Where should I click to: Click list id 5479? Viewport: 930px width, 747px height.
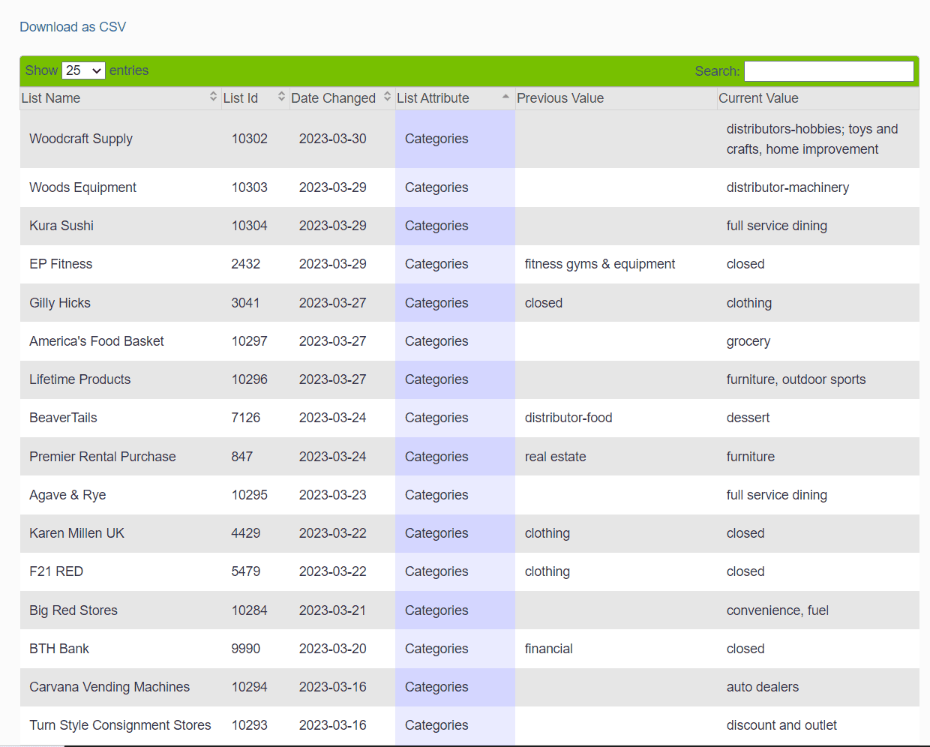point(246,571)
